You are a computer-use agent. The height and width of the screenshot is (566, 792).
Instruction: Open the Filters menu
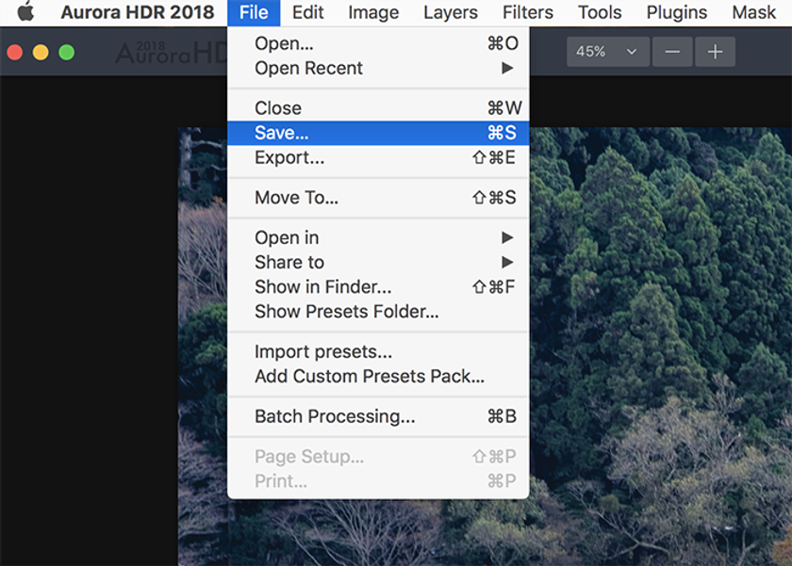click(x=528, y=12)
